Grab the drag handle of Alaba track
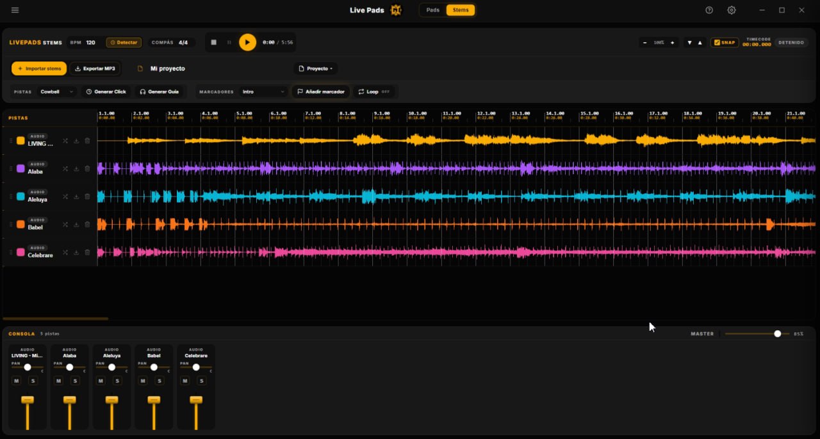 click(11, 168)
